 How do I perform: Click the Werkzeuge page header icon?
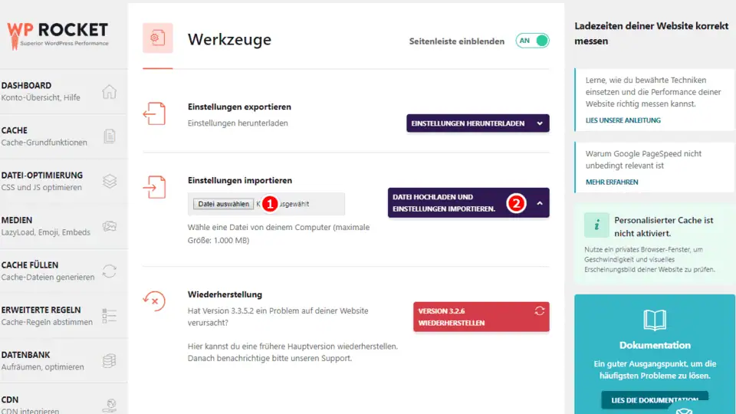[158, 38]
